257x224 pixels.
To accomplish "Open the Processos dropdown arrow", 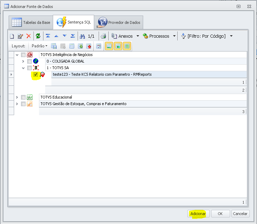I will click(x=174, y=36).
